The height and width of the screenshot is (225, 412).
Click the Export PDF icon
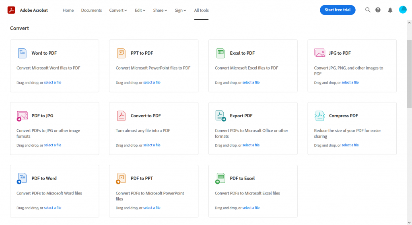coord(220,116)
